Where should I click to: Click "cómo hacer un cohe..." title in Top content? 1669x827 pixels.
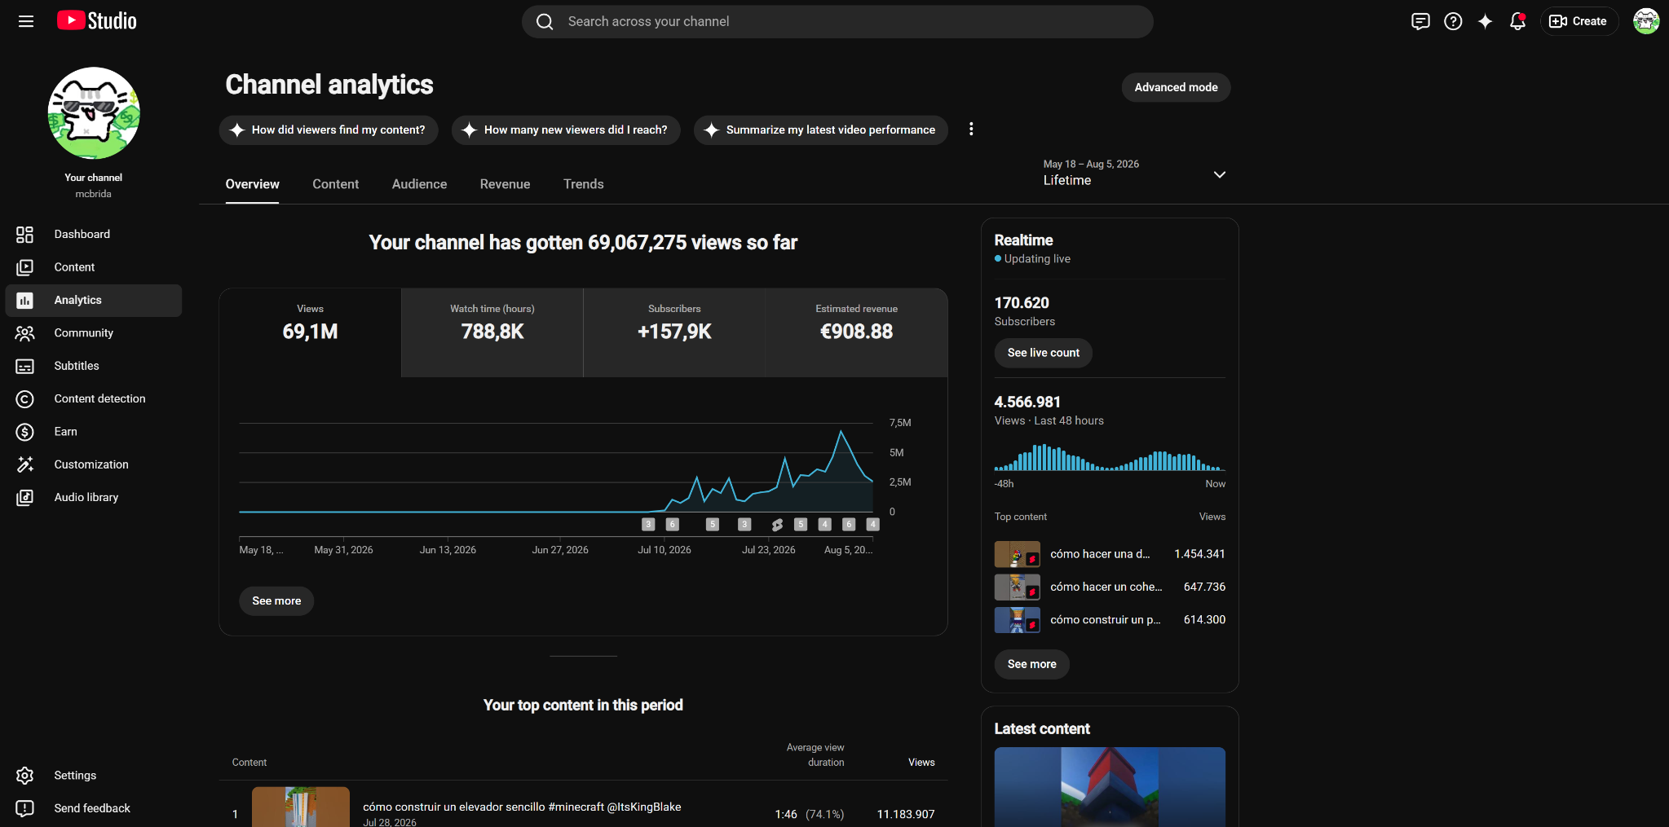tap(1106, 587)
